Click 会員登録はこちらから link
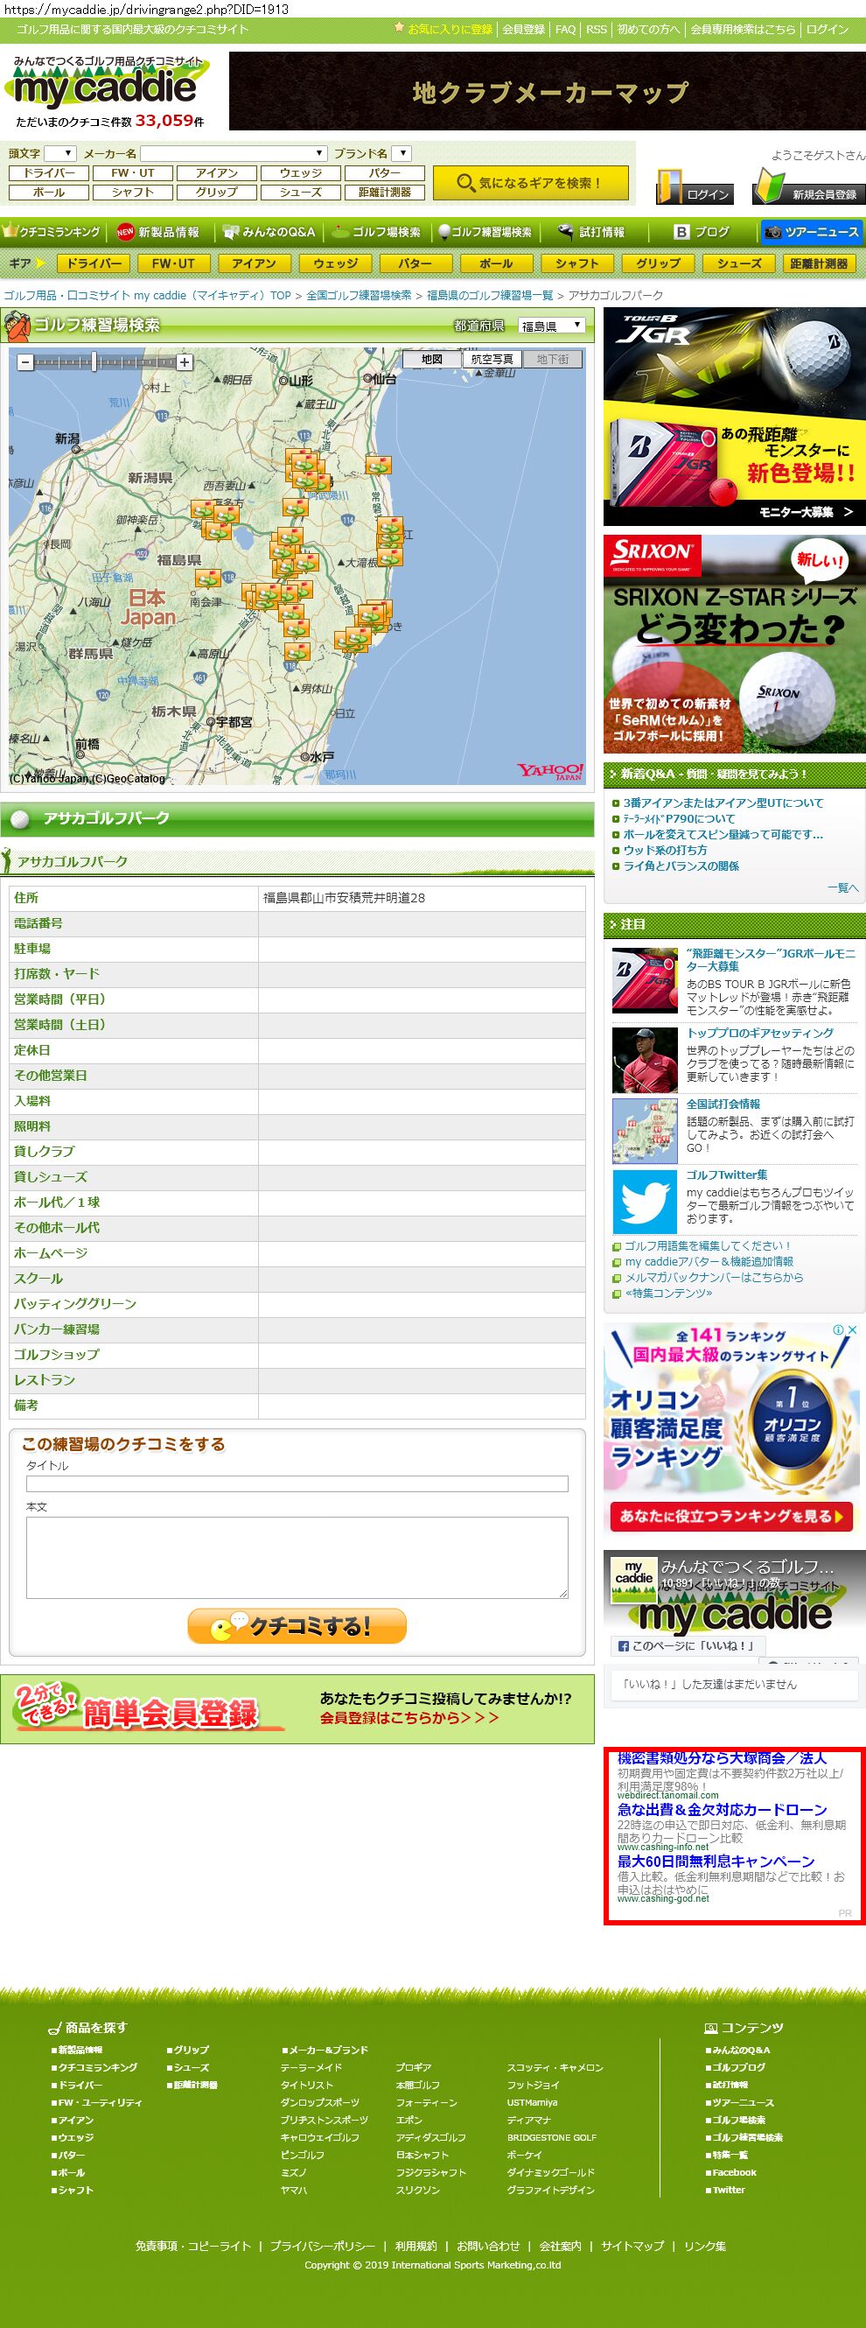The width and height of the screenshot is (866, 2328). click(x=409, y=1717)
